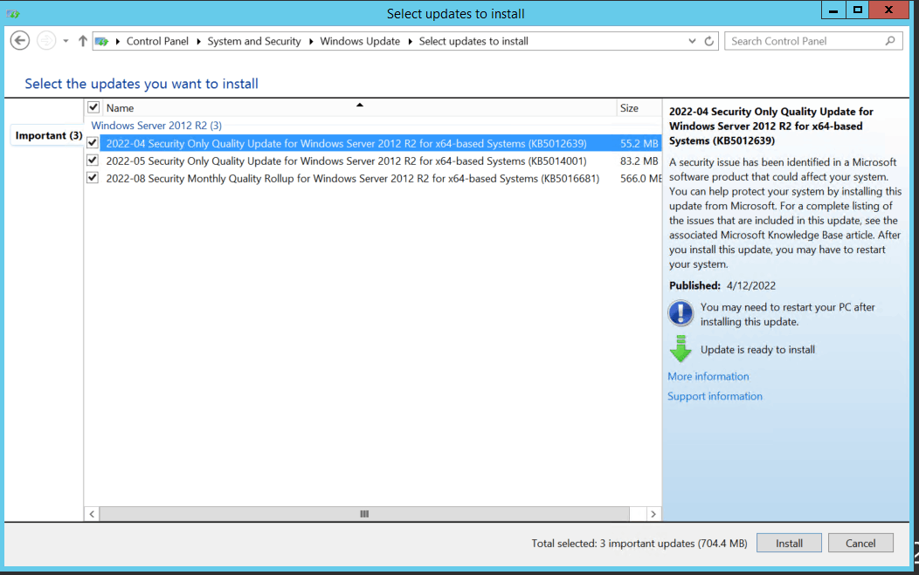Go up one level with the Up arrow
The image size is (919, 575).
click(x=83, y=41)
